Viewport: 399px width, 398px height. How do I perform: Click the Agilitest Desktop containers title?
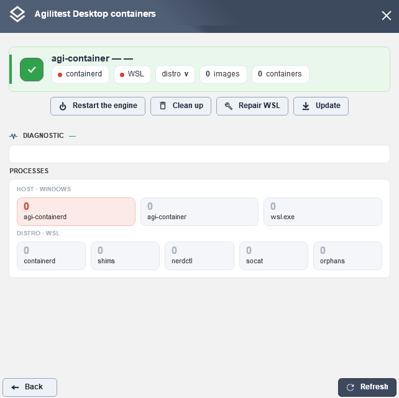click(95, 14)
